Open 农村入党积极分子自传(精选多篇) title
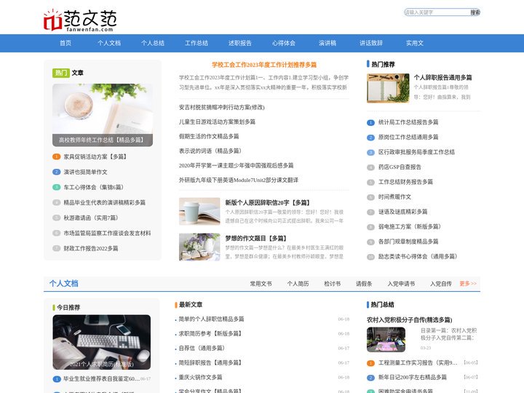Screen dimensions: 524x393 (409, 319)
